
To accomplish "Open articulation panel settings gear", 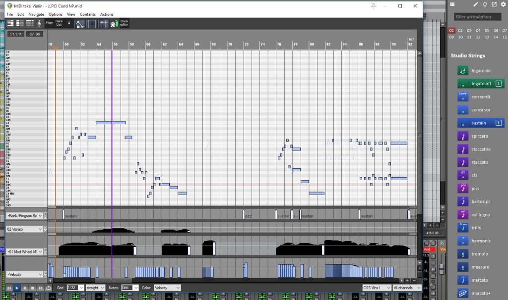I will tap(503, 4).
